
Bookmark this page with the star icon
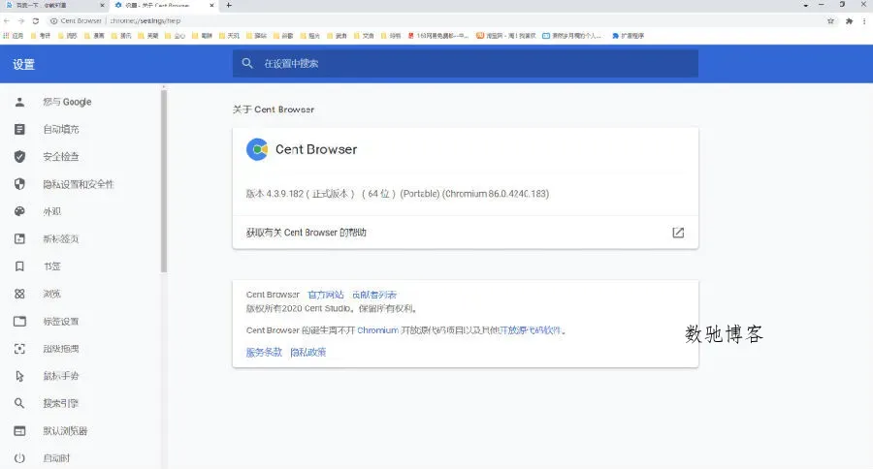(x=830, y=21)
